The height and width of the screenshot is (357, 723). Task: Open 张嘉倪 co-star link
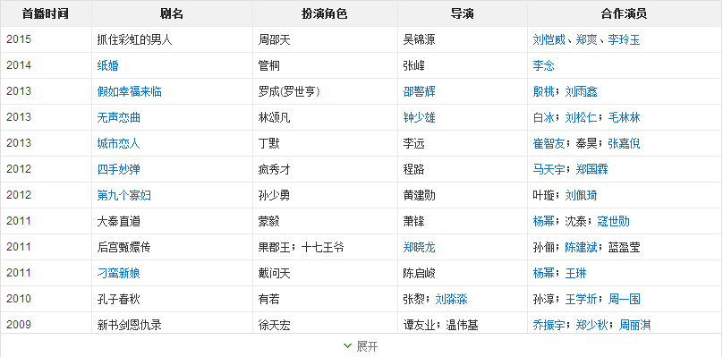pos(625,143)
